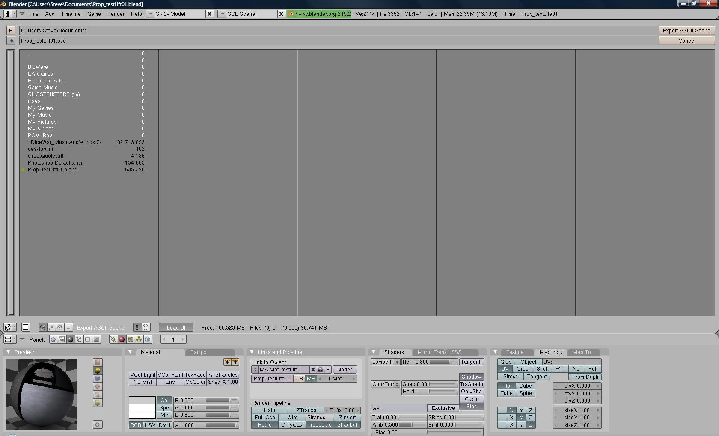Open the Render menu
The image size is (719, 436).
point(116,14)
